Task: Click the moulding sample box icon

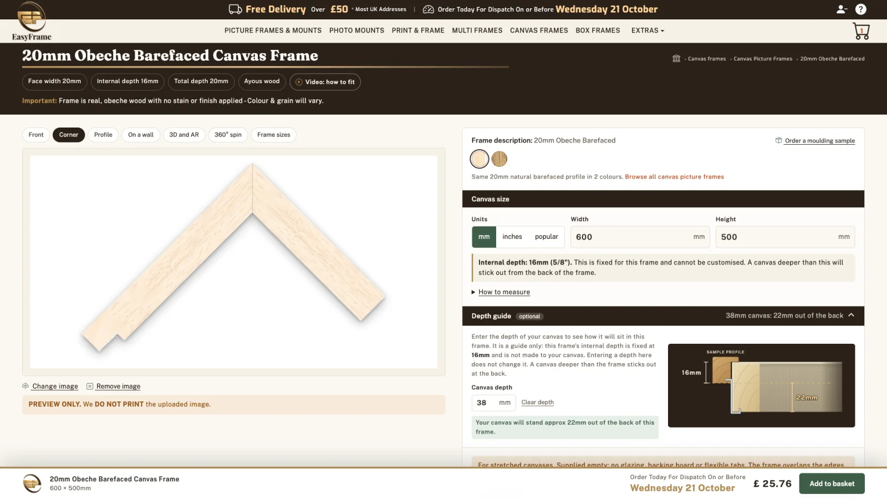Action: click(778, 140)
